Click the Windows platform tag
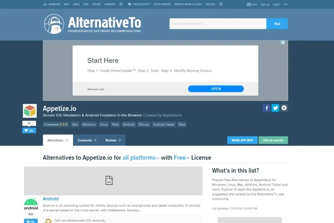This screenshot has height=223, width=334. tap(89, 124)
